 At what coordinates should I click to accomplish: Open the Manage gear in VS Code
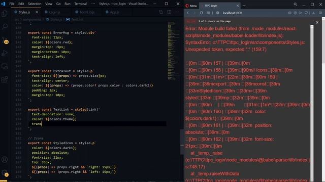point(5,173)
